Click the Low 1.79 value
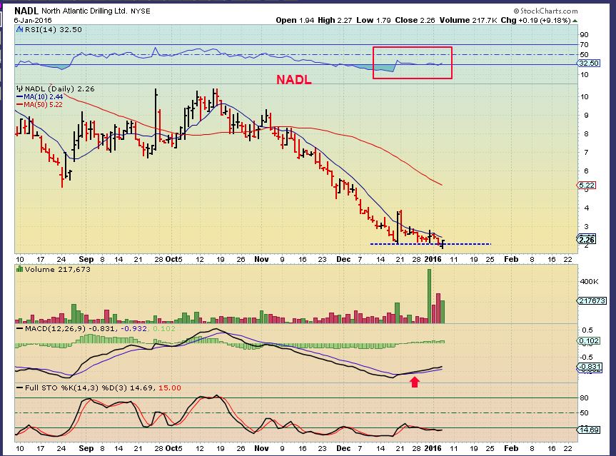This screenshot has height=456, width=616. point(373,21)
